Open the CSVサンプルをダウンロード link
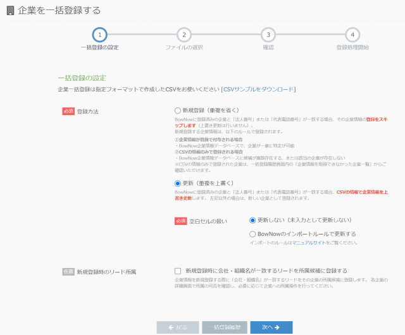The width and height of the screenshot is (405, 335). [x=259, y=89]
